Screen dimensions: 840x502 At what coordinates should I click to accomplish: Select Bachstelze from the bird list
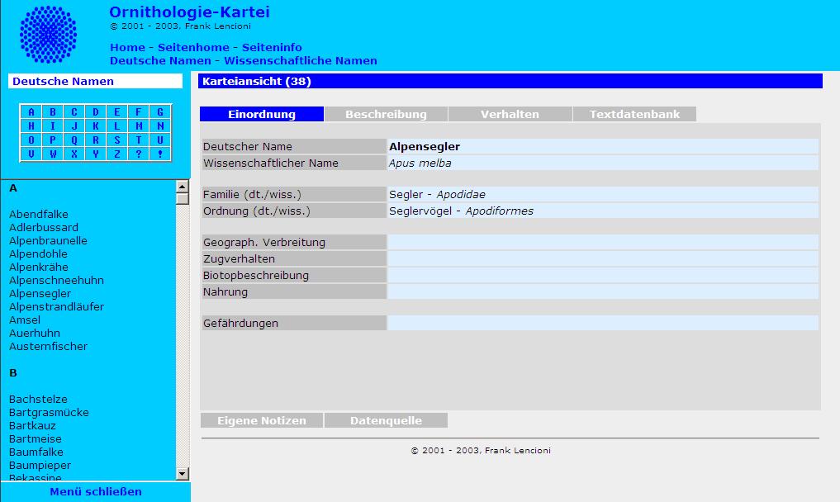click(38, 400)
